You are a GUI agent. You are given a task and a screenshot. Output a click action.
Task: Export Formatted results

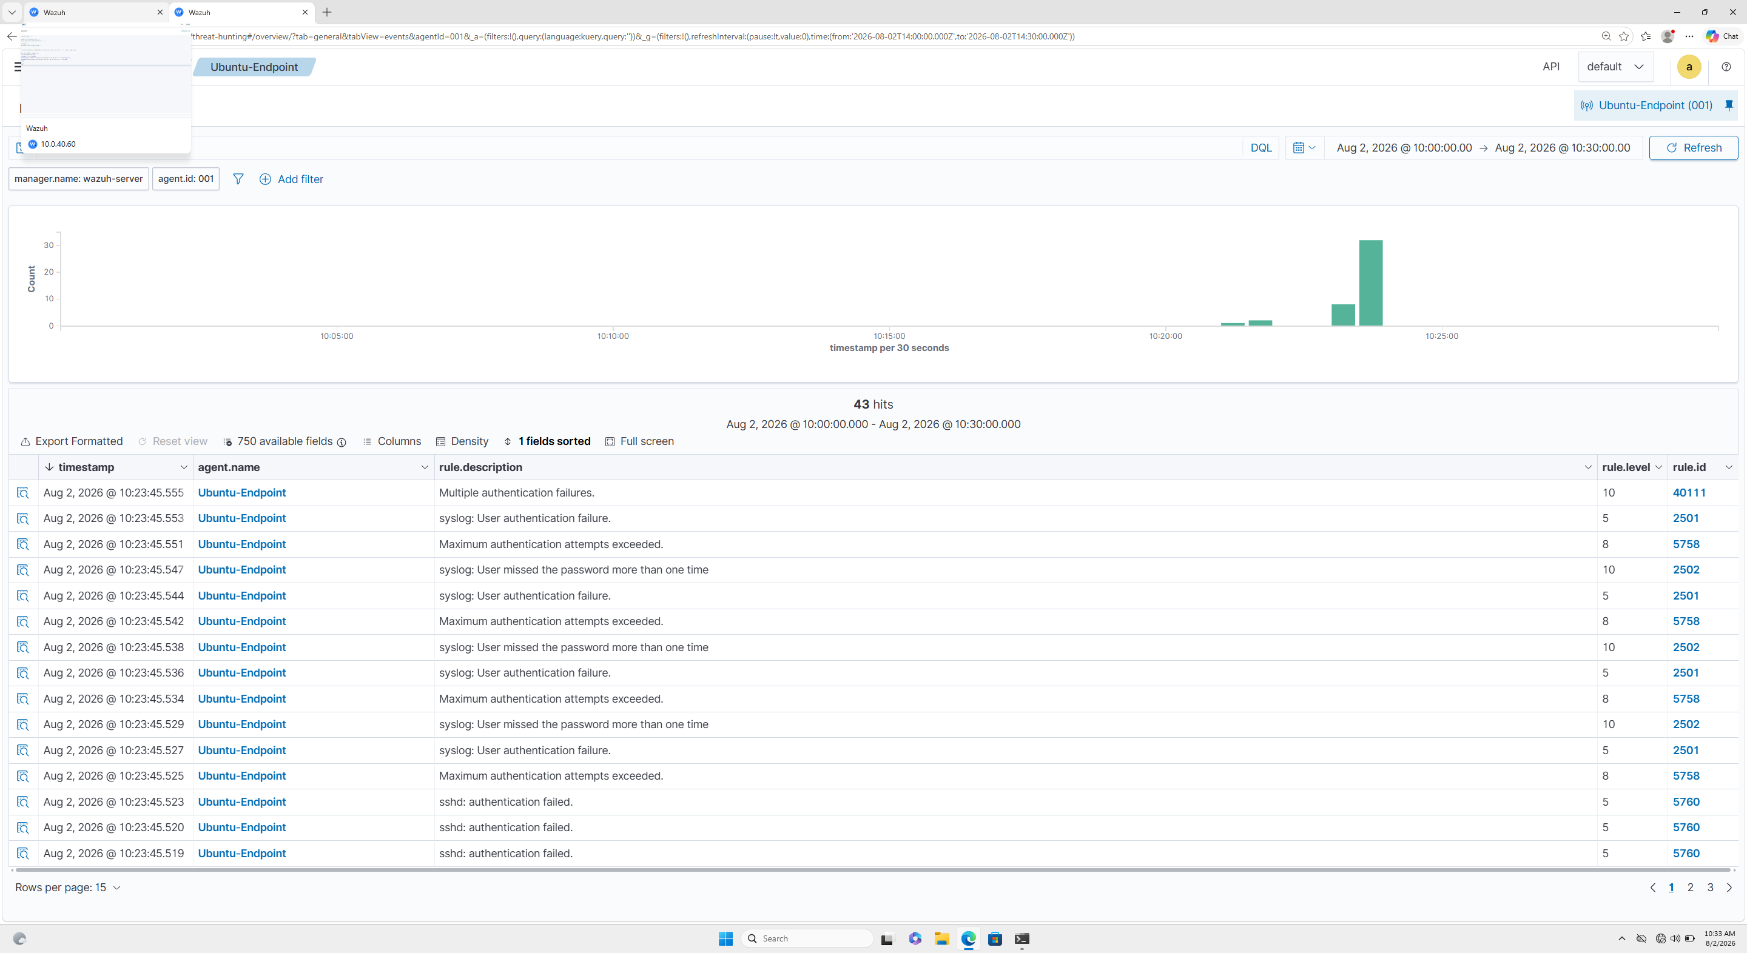click(x=72, y=441)
